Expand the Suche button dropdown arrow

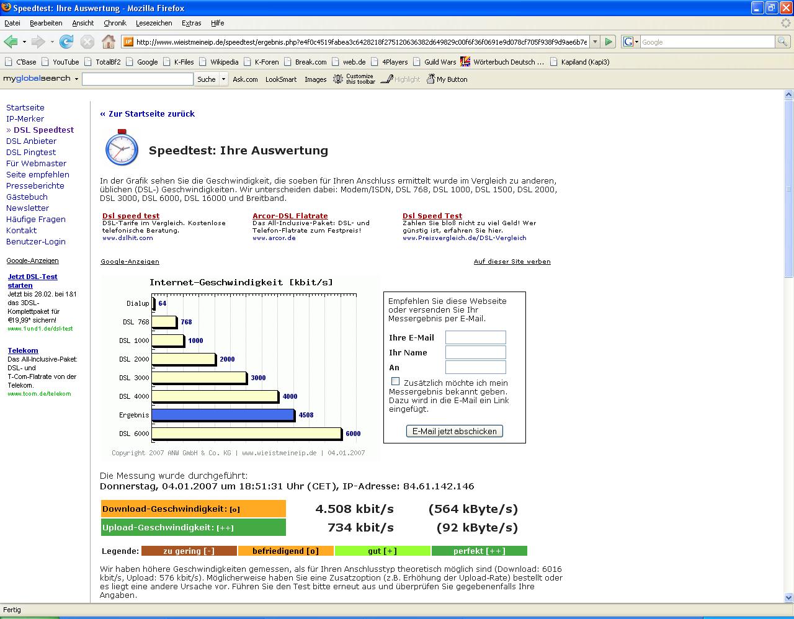(224, 79)
